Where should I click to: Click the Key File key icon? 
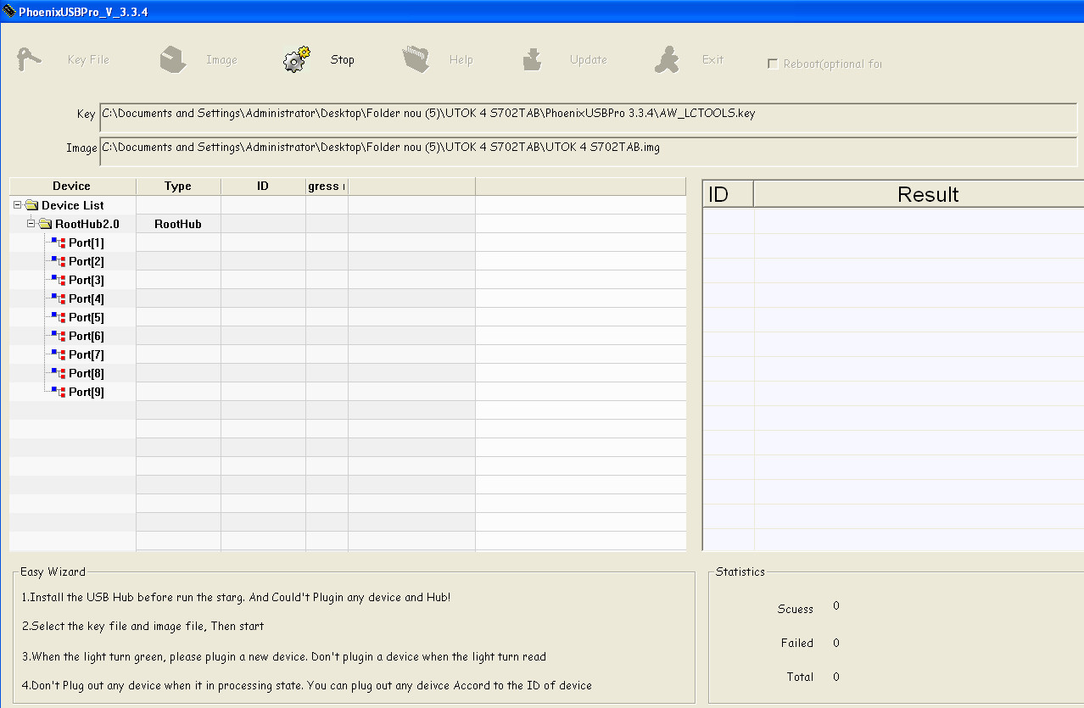(30, 59)
